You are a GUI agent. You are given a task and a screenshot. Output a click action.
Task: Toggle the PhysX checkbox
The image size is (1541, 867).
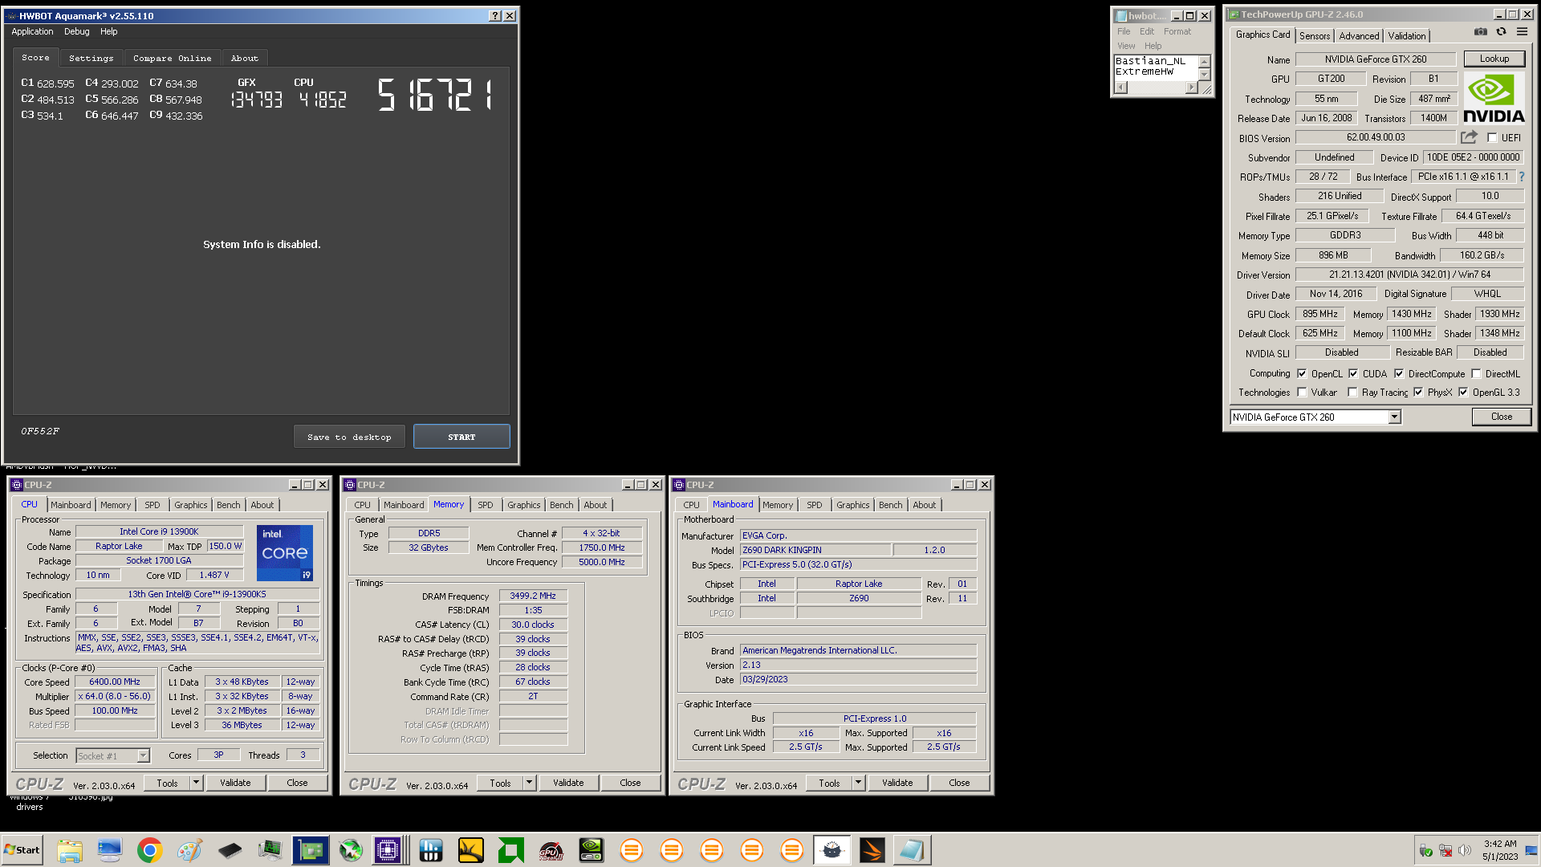1418,393
